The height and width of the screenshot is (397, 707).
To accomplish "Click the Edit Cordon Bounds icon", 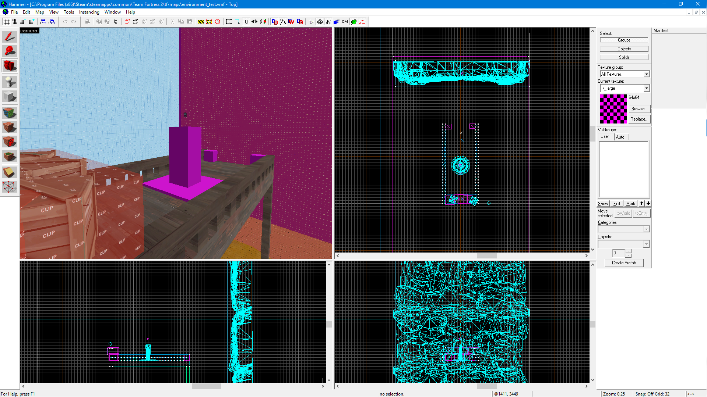I will click(x=209, y=22).
